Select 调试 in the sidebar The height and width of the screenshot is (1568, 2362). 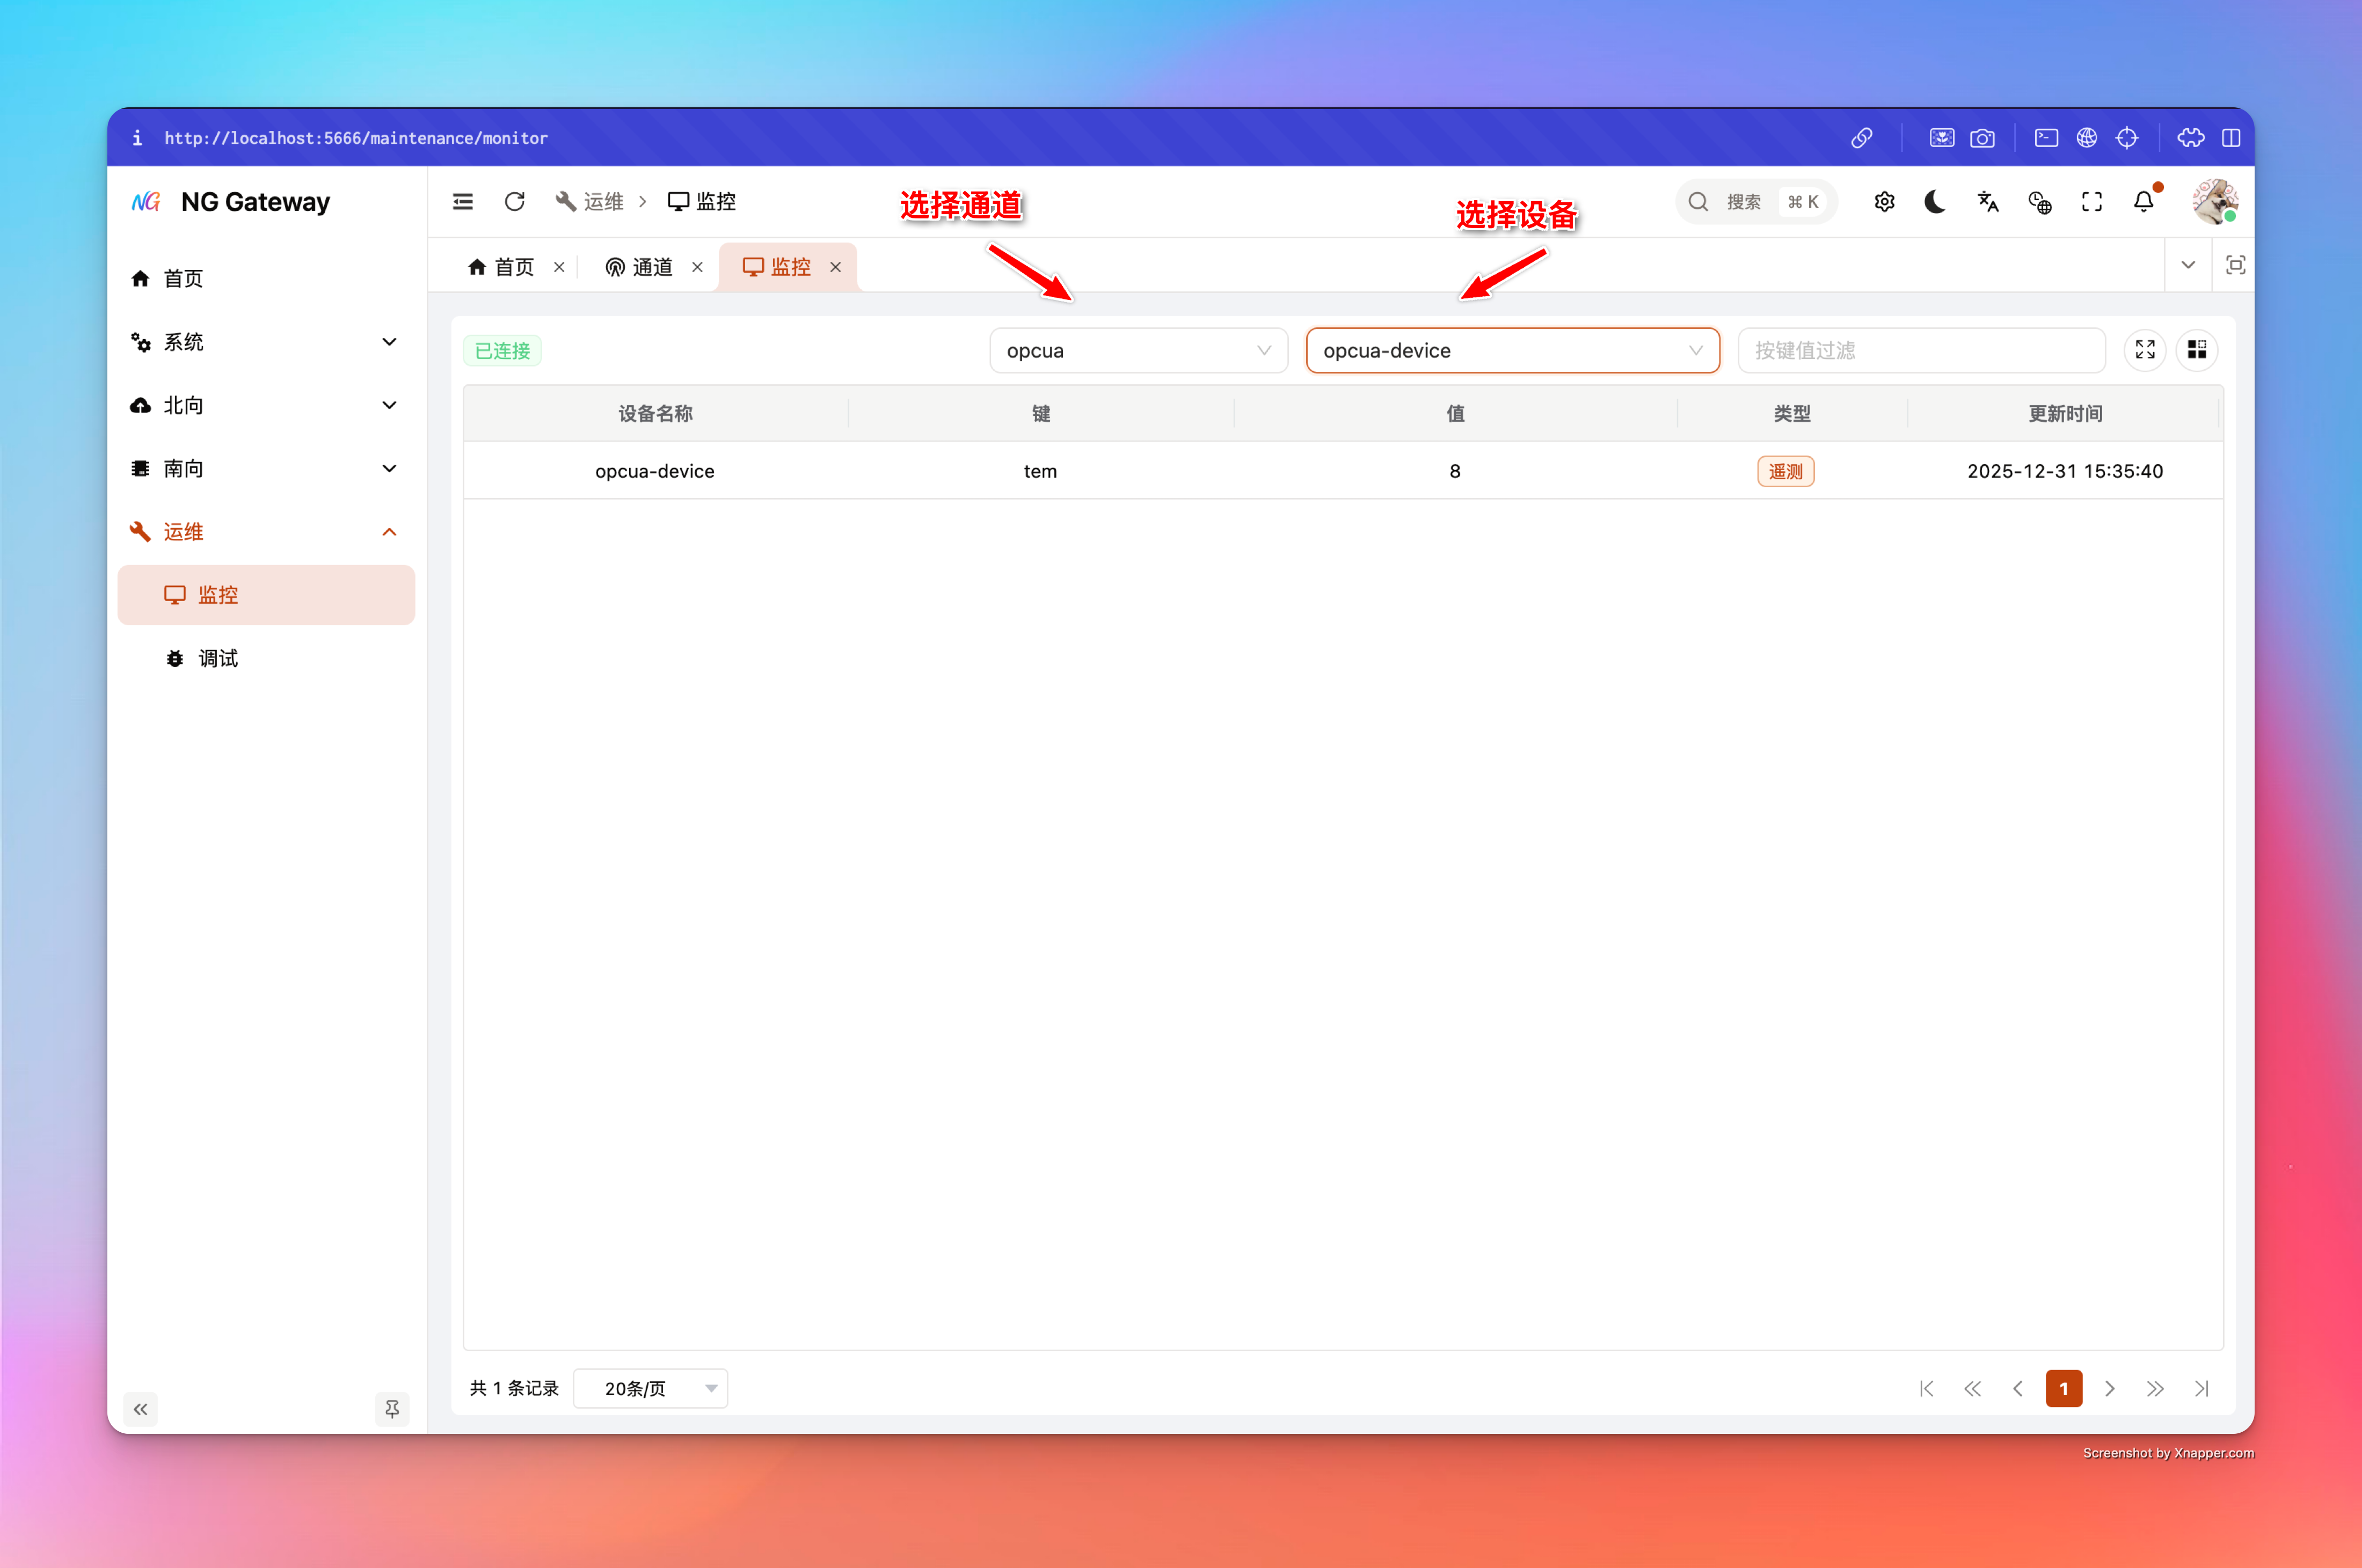217,658
